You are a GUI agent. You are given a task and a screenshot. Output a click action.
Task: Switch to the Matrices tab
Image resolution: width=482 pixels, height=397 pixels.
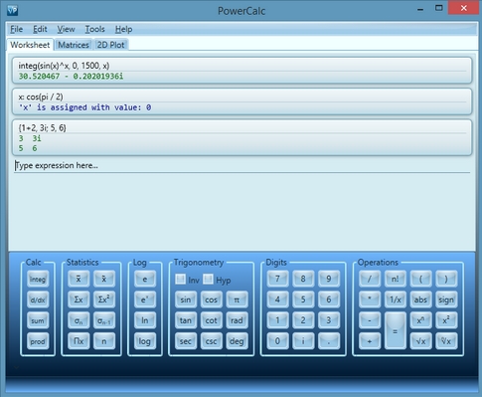click(74, 45)
